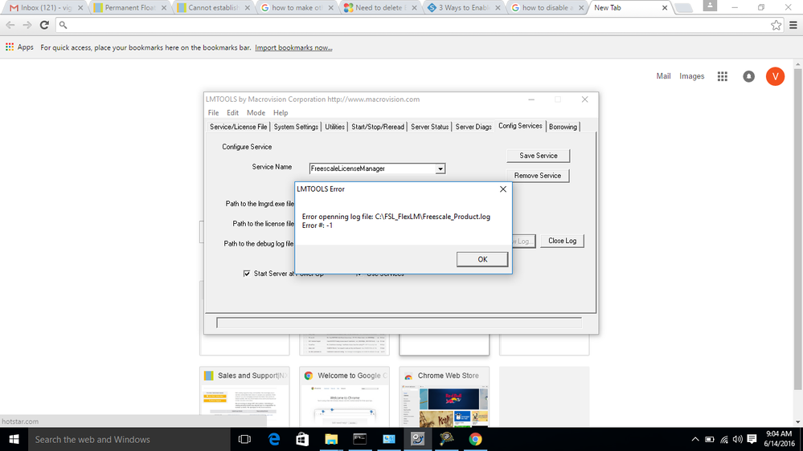803x451 pixels.
Task: Open the Apps shortcut in bookmarks bar
Action: point(19,47)
